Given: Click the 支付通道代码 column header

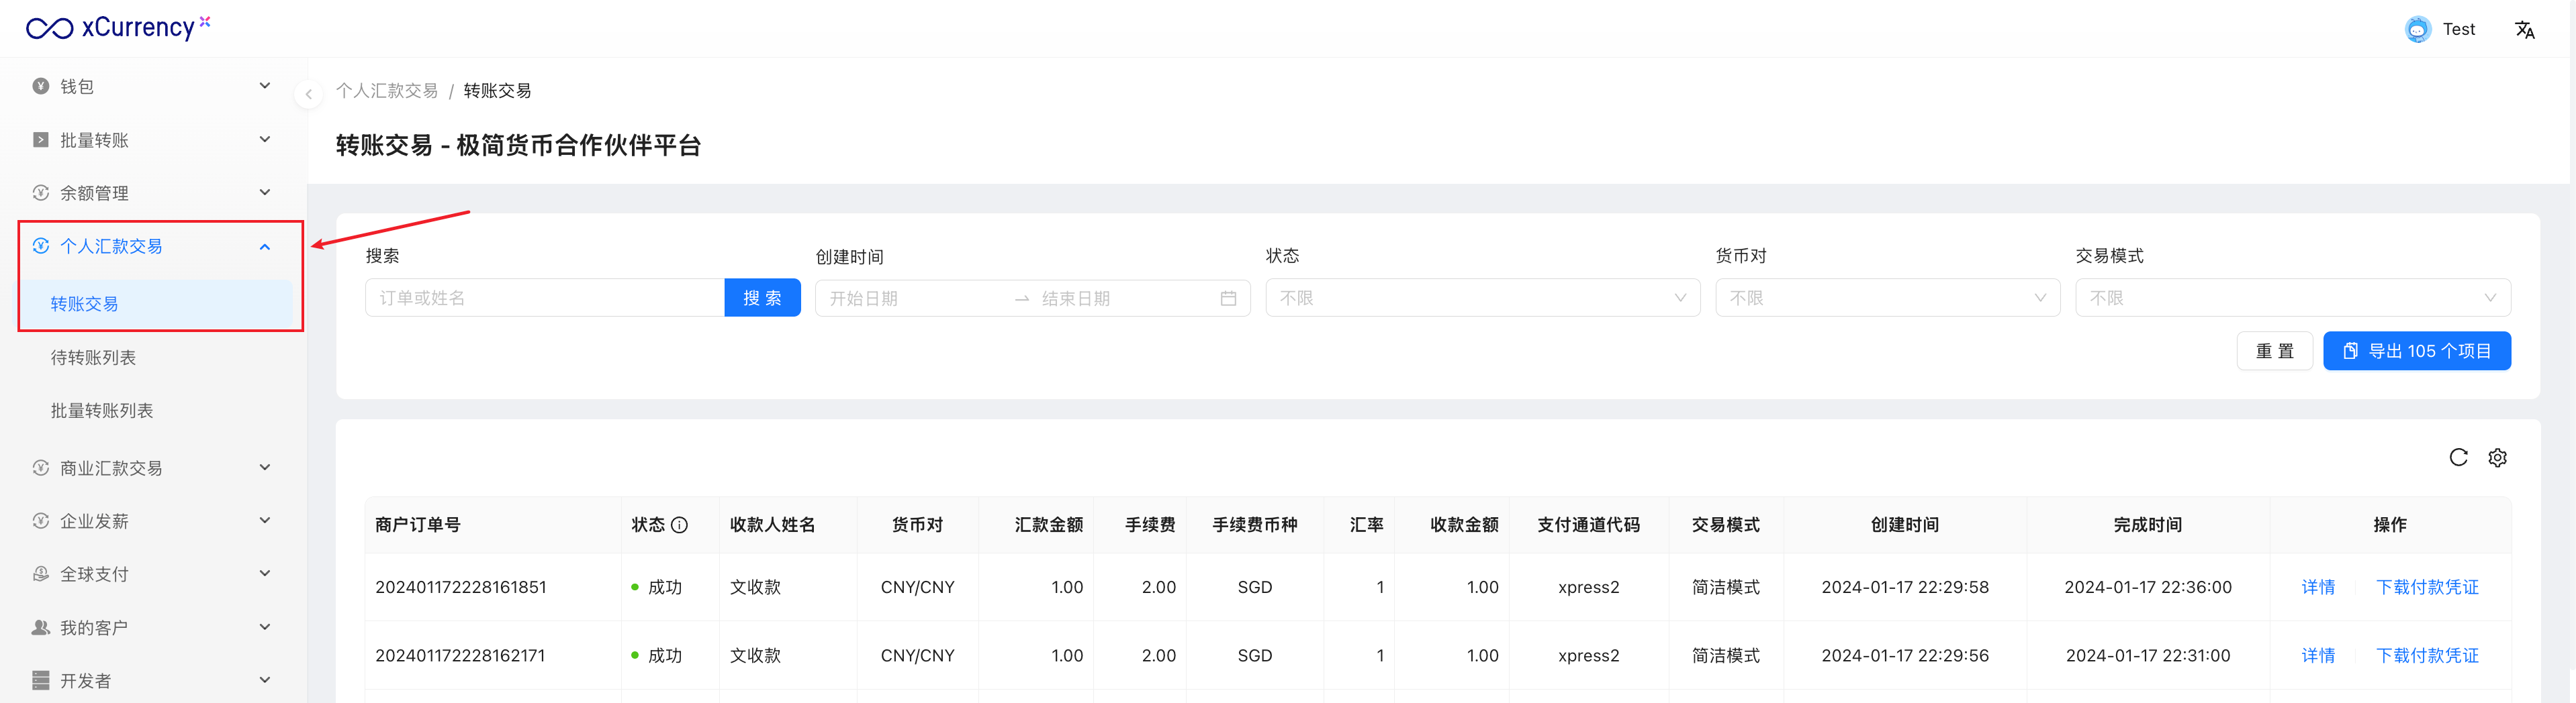Looking at the screenshot, I should tap(1588, 525).
